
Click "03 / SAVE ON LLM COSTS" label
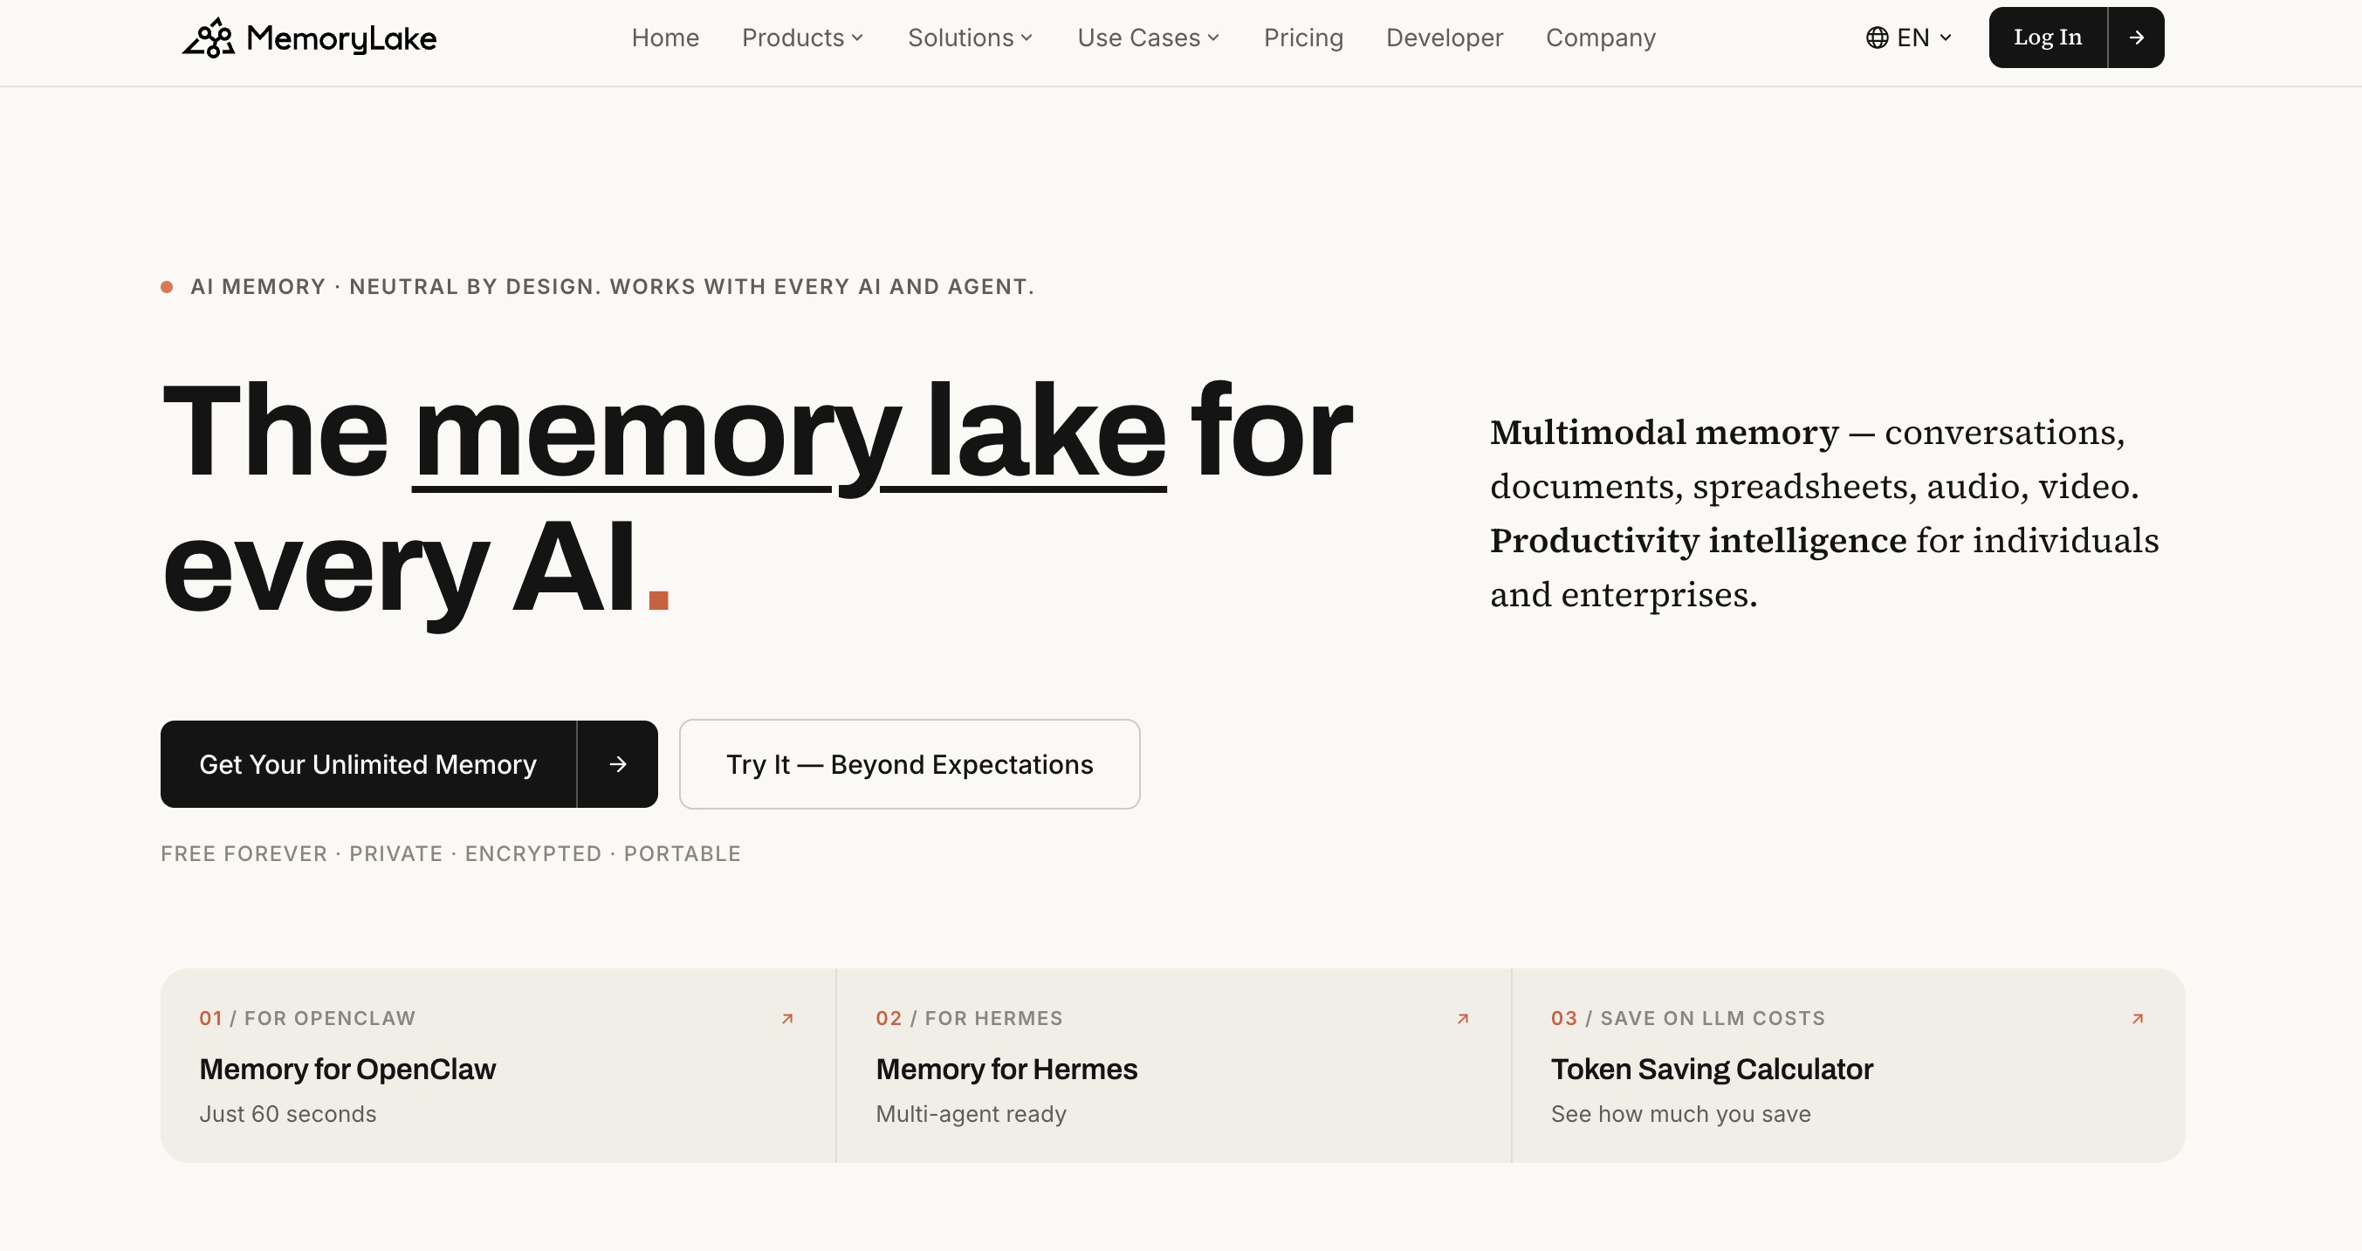click(1688, 1018)
